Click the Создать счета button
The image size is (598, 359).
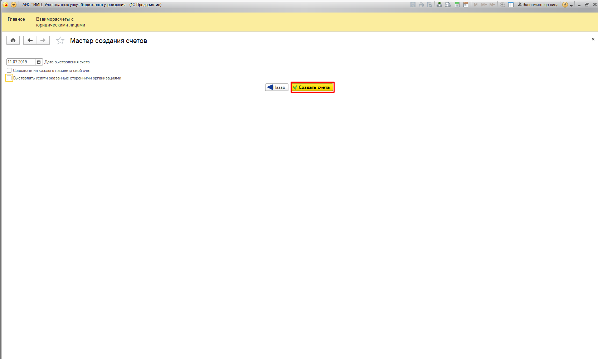point(312,87)
